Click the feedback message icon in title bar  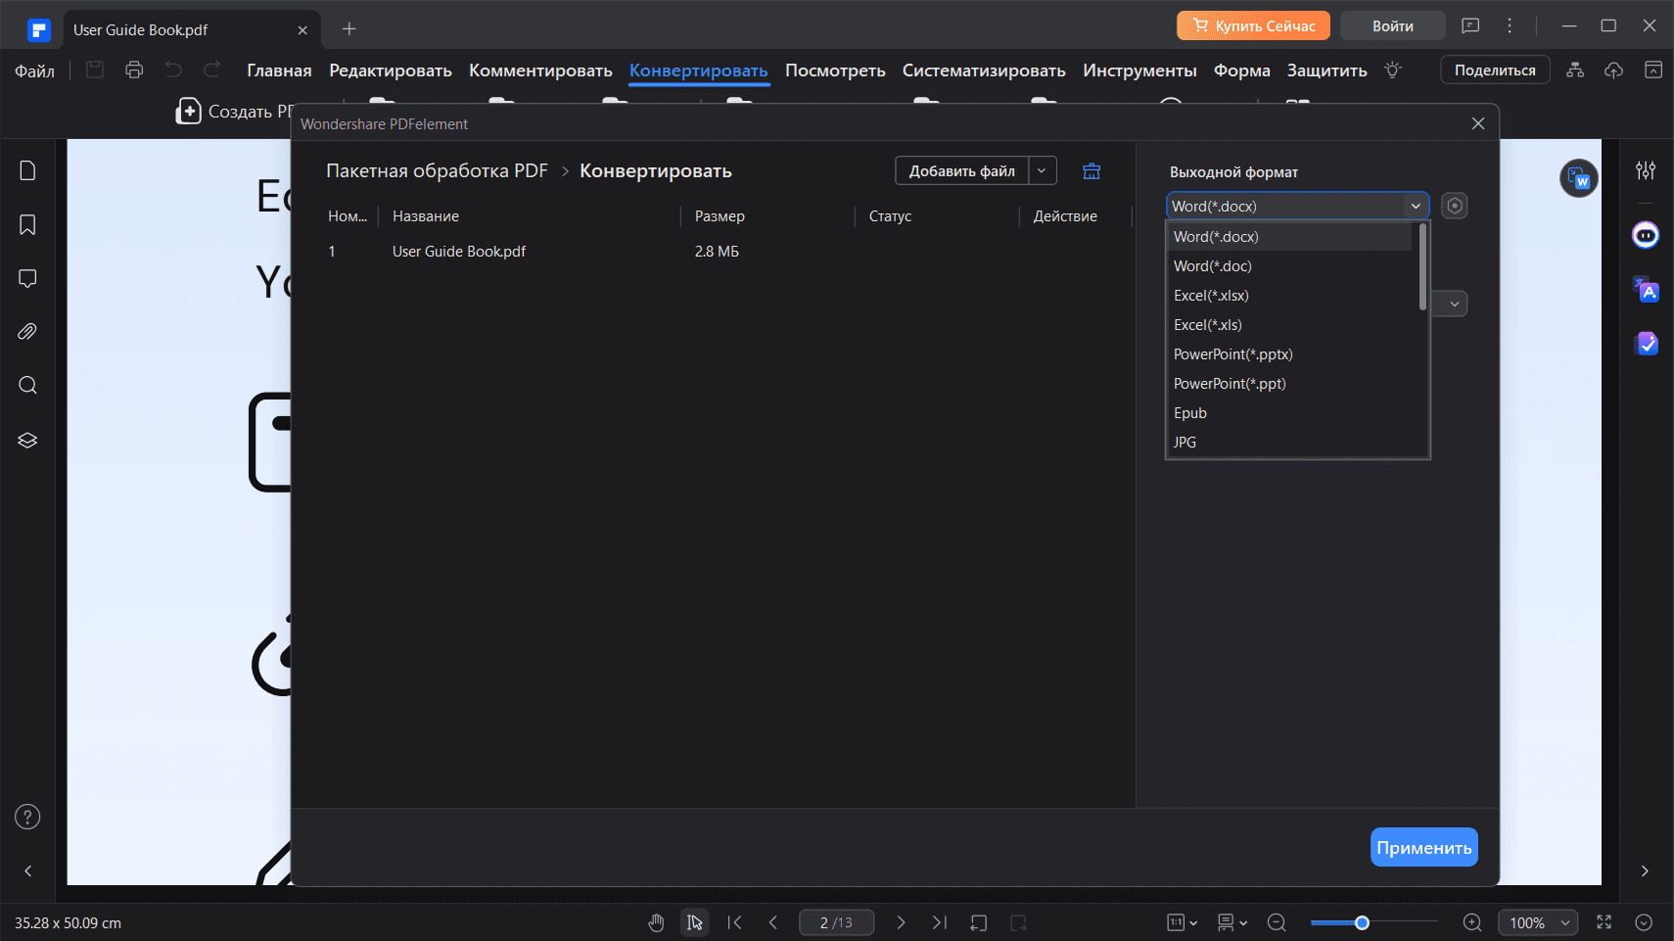tap(1470, 26)
